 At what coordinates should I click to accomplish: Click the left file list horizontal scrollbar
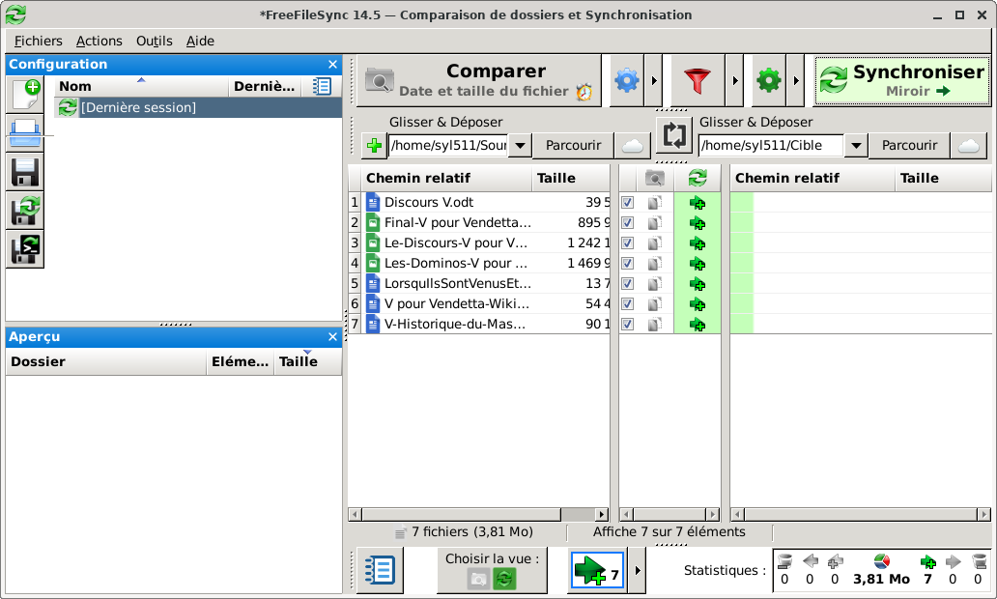[478, 515]
